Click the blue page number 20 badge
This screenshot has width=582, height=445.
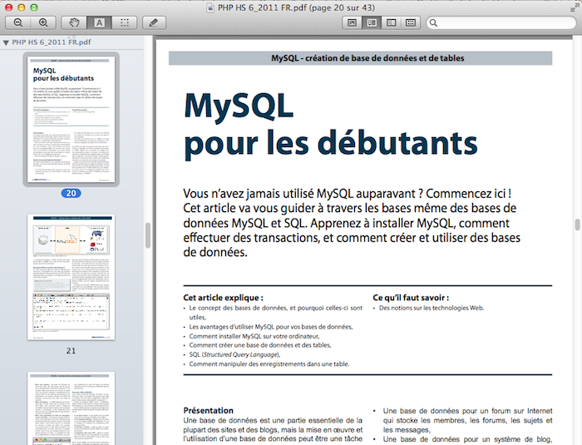[71, 194]
